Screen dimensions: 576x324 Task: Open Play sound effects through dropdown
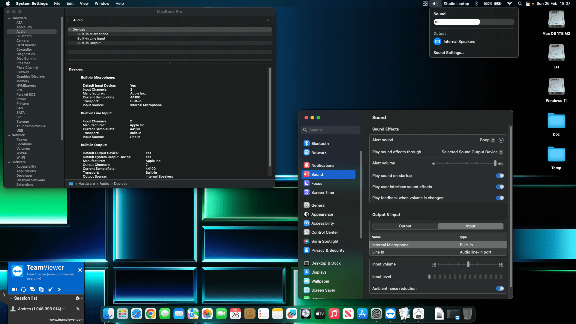(472, 152)
